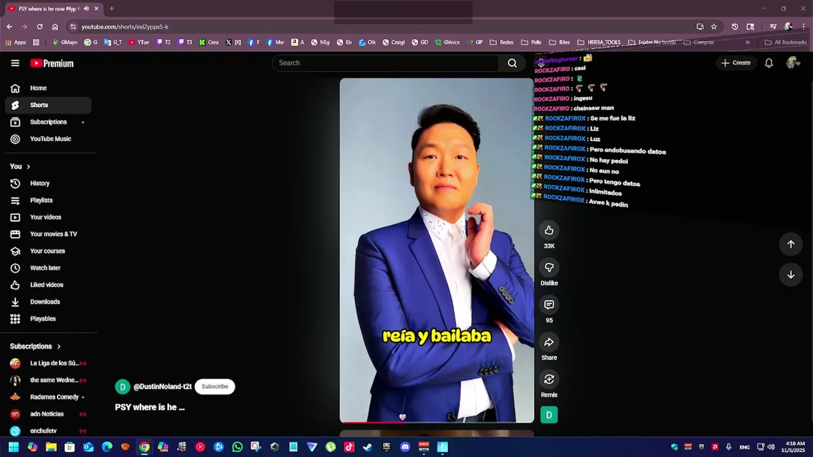Open La Liga de los Sú... channel
Screen dimensions: 813x457
(48, 363)
